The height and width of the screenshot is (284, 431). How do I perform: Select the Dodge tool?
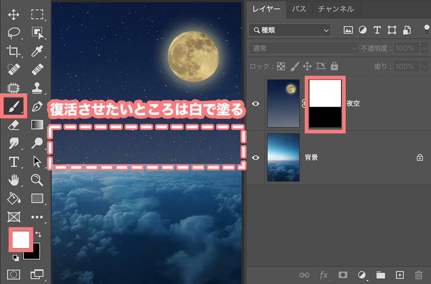(37, 143)
